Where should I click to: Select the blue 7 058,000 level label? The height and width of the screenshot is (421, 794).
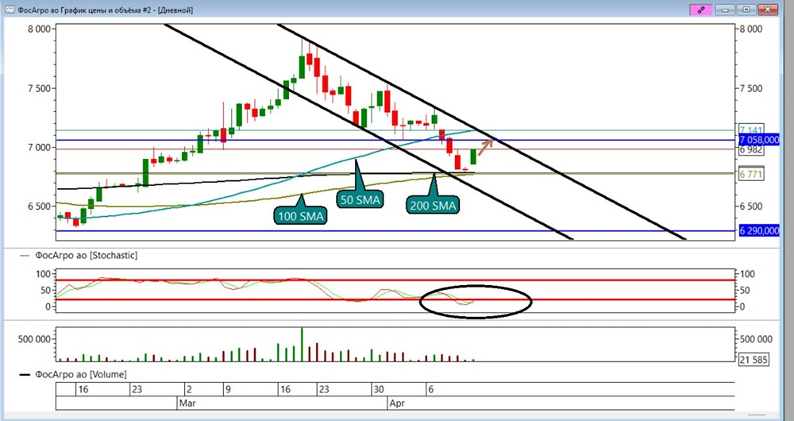[x=759, y=140]
